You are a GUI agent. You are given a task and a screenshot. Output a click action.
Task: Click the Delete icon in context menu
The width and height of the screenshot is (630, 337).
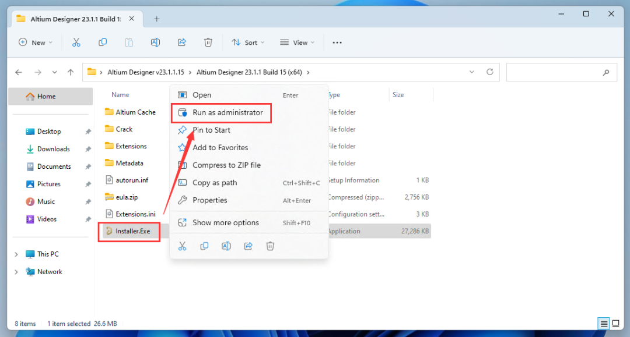(270, 246)
